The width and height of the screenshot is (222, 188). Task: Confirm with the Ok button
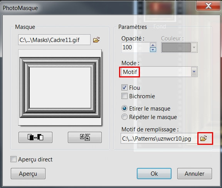click(x=154, y=174)
